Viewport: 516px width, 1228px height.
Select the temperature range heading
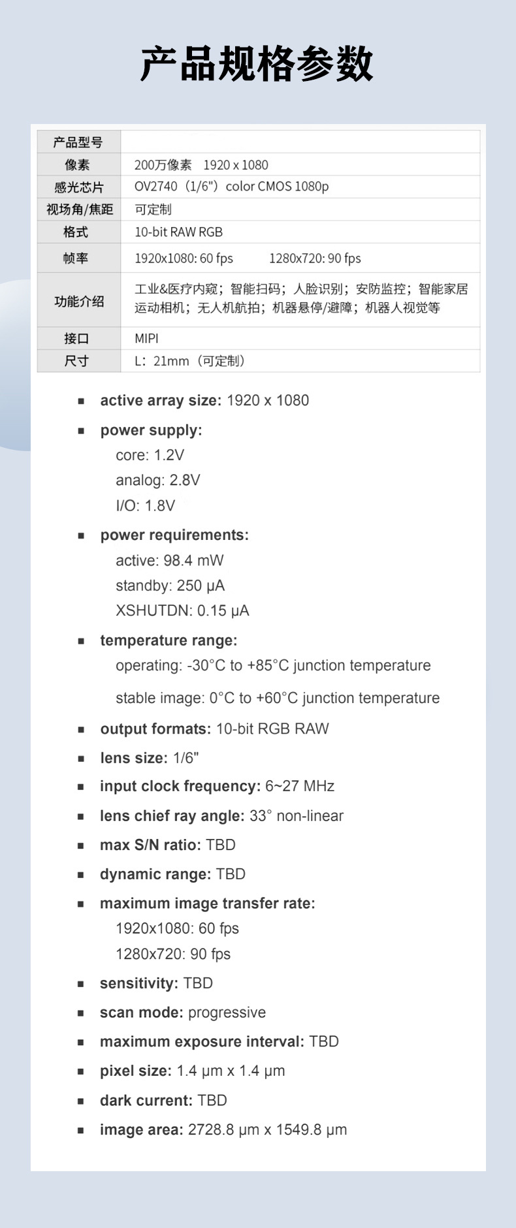click(169, 640)
